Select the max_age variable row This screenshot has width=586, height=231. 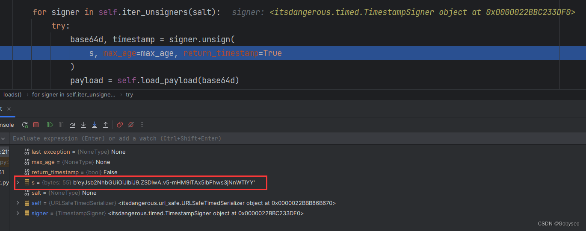point(297,162)
